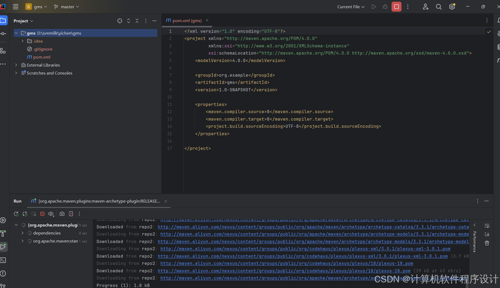Stop the running process with red stop button
The image size is (500, 288).
coord(396,7)
